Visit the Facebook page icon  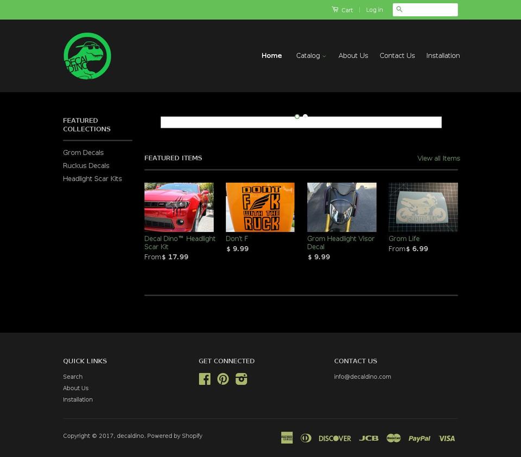[x=205, y=379]
